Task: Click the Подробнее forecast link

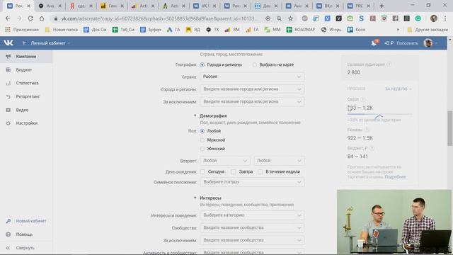Action: click(x=395, y=176)
